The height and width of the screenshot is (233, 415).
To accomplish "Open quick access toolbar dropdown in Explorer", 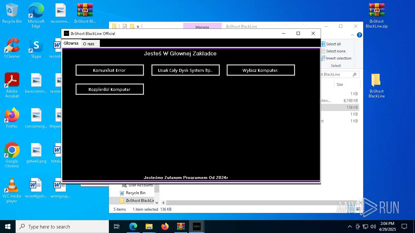I will tap(138, 27).
